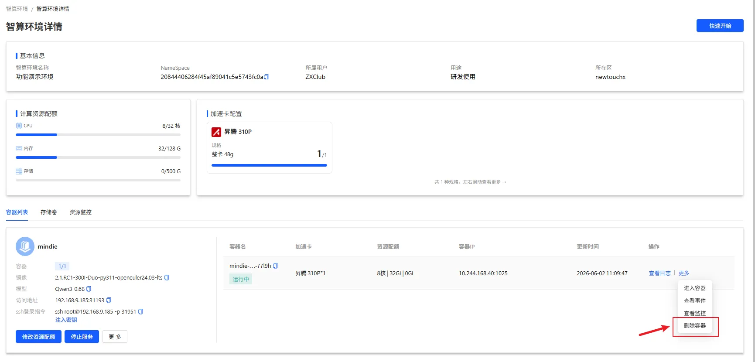Click the 内存 usage progress bar
This screenshot has height=362, width=755.
pos(98,157)
